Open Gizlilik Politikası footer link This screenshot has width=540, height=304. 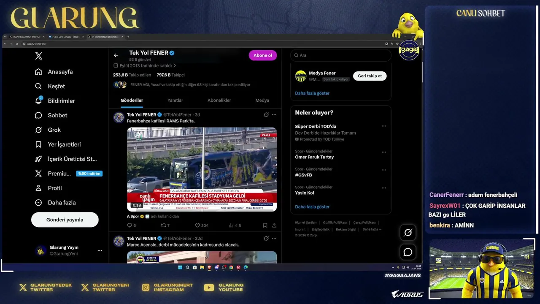(335, 223)
